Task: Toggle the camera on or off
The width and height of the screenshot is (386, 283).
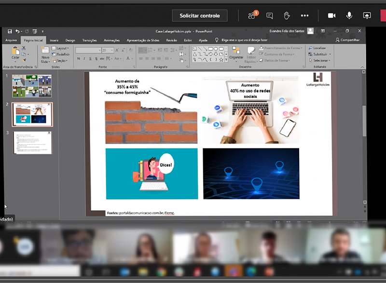Action: [x=331, y=16]
